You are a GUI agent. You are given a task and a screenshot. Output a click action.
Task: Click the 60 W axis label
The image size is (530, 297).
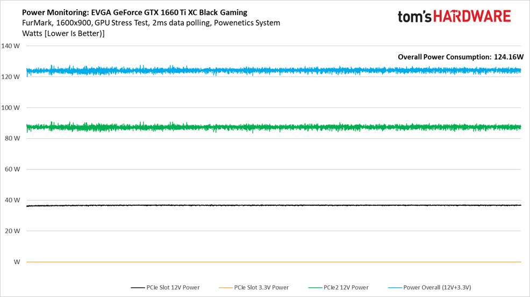click(x=12, y=169)
